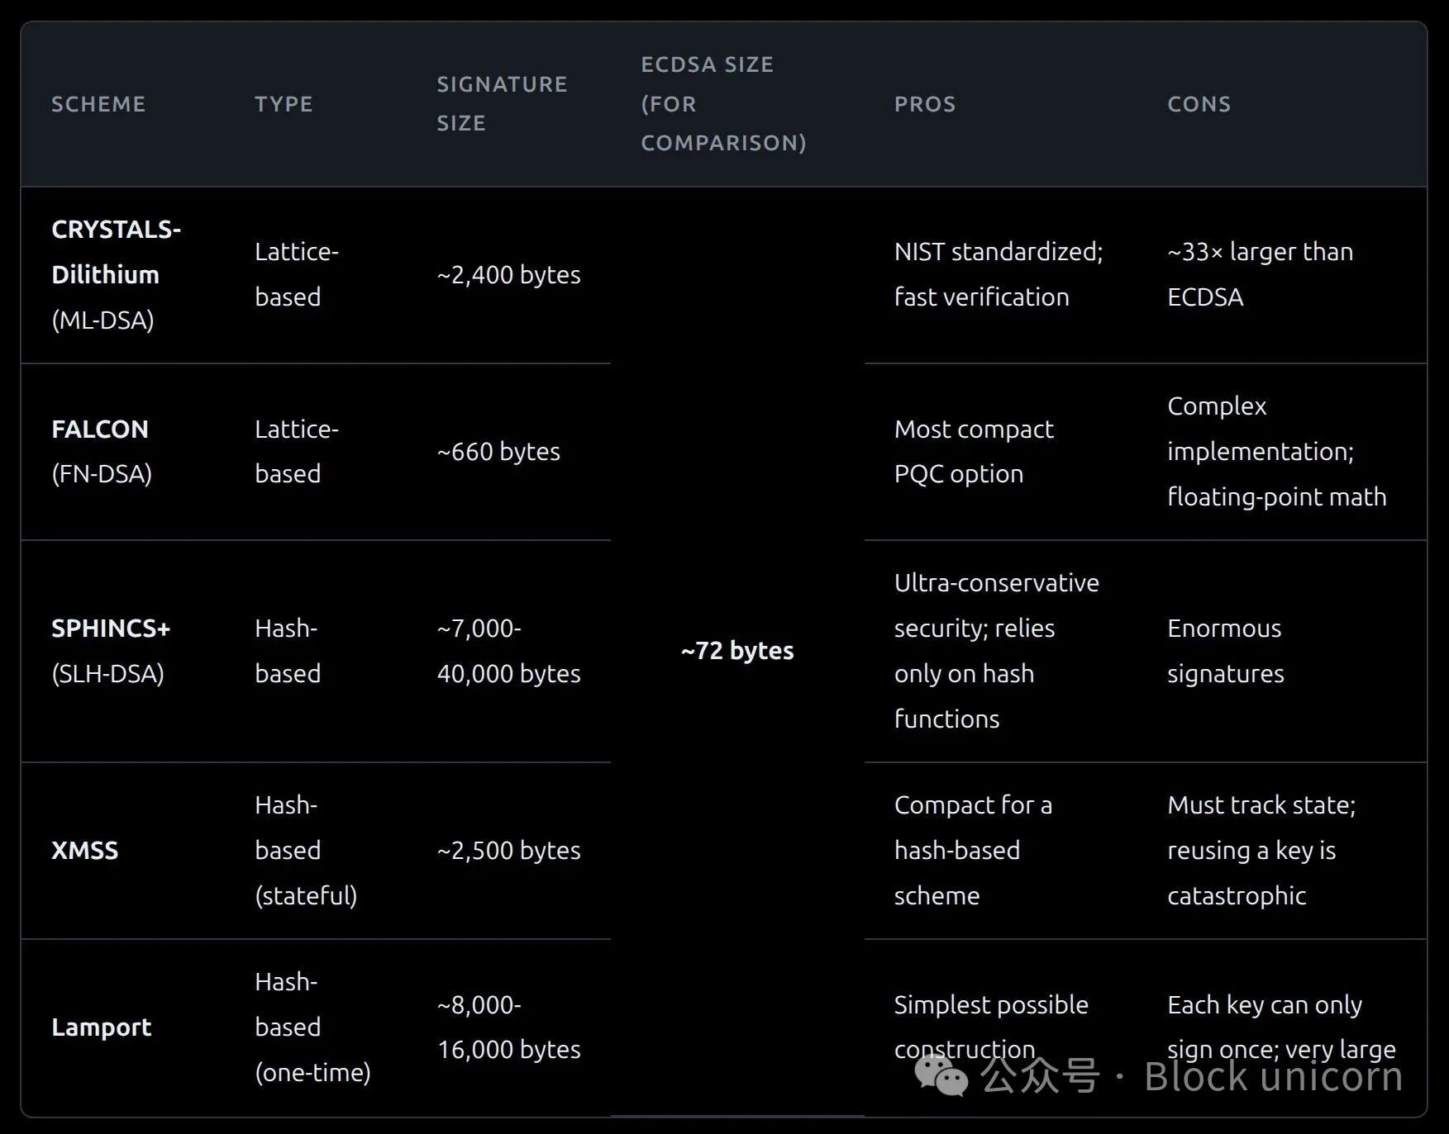Click the ~72 bytes ECDSA value
Viewport: 1449px width, 1134px height.
(736, 651)
